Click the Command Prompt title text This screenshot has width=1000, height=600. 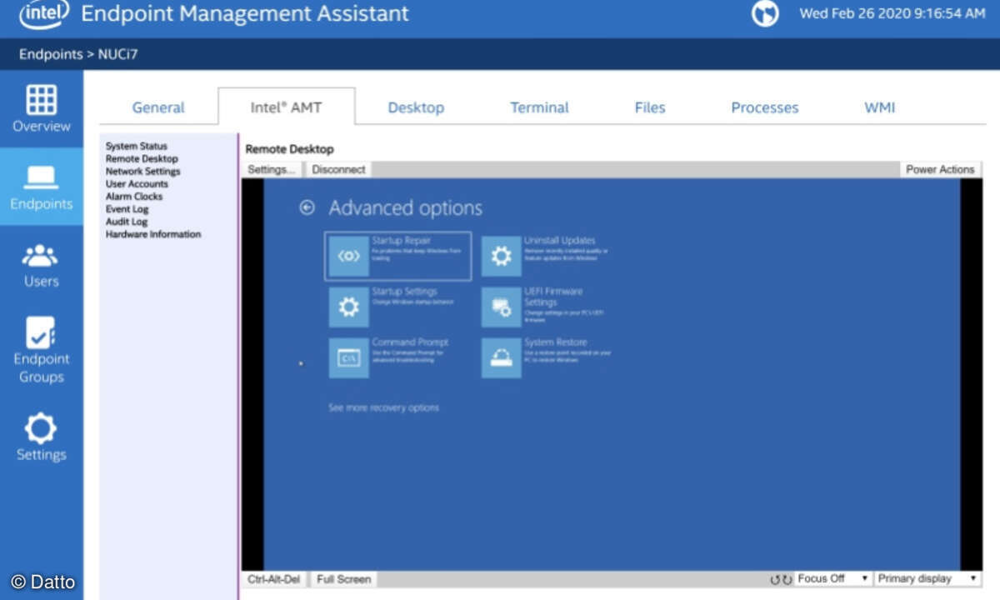[410, 342]
